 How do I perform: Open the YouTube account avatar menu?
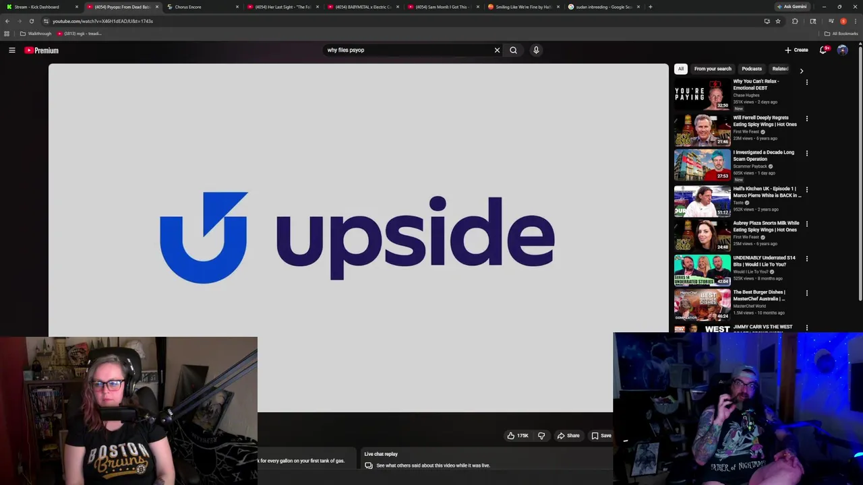(842, 50)
